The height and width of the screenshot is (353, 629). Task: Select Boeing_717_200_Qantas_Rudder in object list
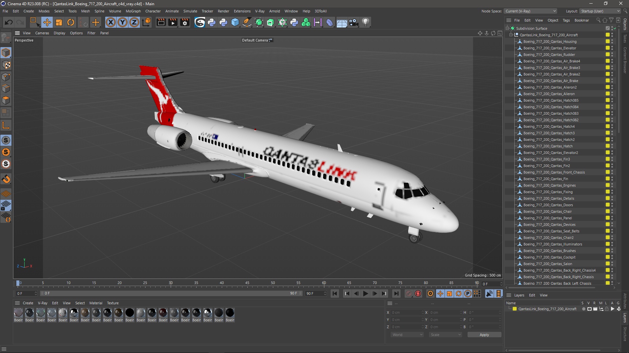tap(549, 55)
